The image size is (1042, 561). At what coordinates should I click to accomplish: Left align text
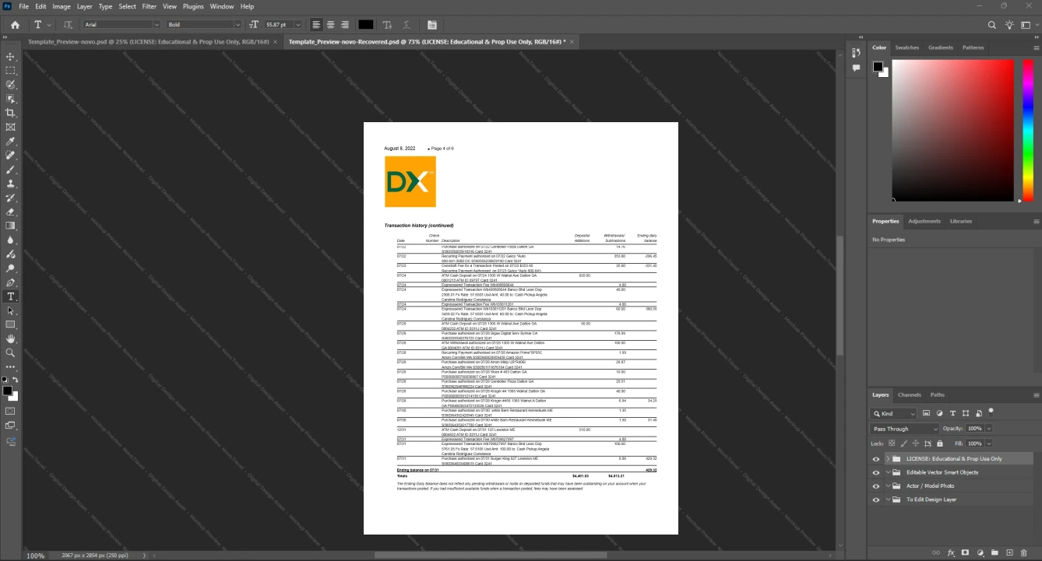(316, 25)
